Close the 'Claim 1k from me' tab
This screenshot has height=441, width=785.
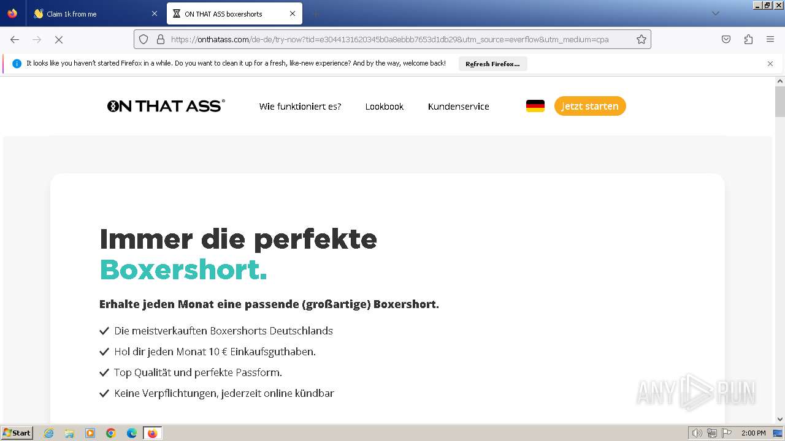(x=154, y=13)
